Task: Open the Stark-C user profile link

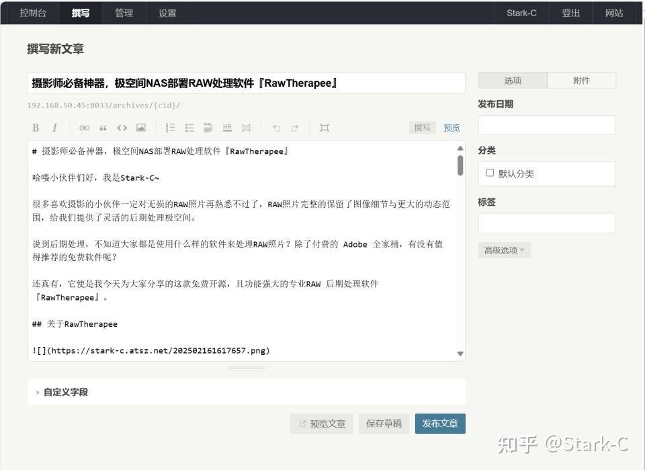Action: pyautogui.click(x=521, y=13)
